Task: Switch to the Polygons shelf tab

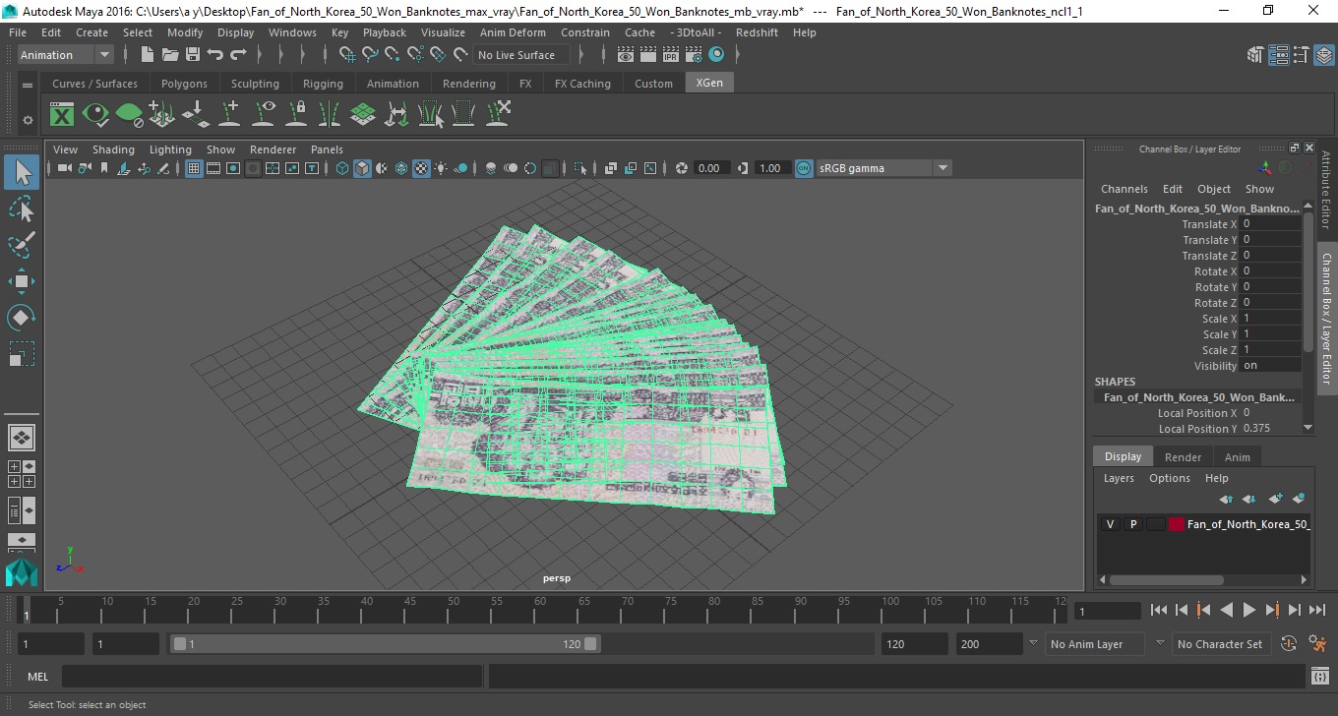Action: 184,84
